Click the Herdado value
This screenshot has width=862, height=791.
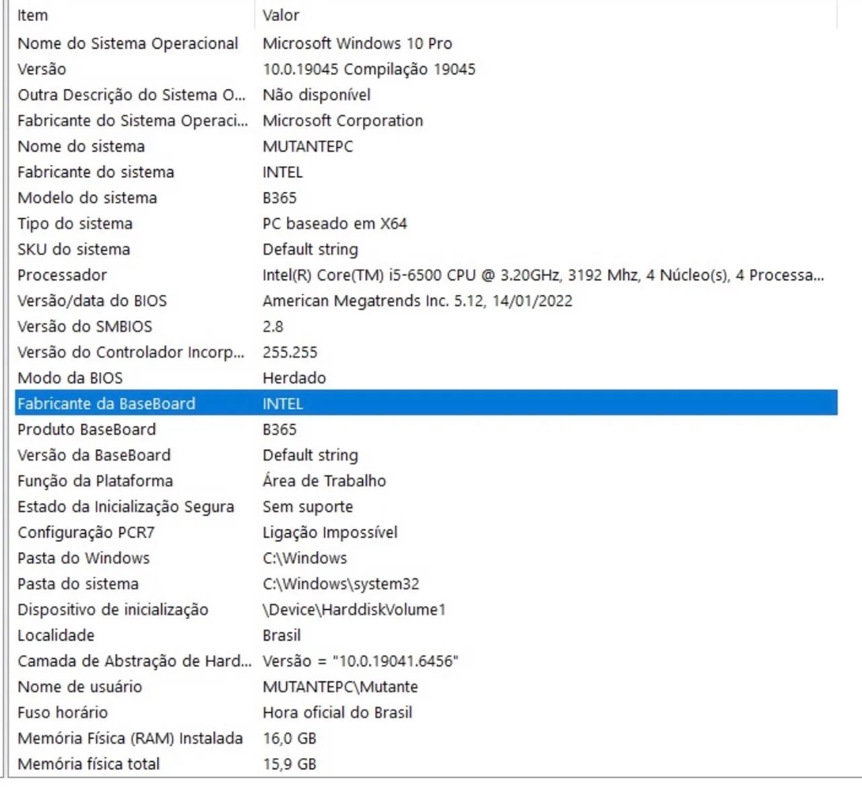tap(294, 378)
